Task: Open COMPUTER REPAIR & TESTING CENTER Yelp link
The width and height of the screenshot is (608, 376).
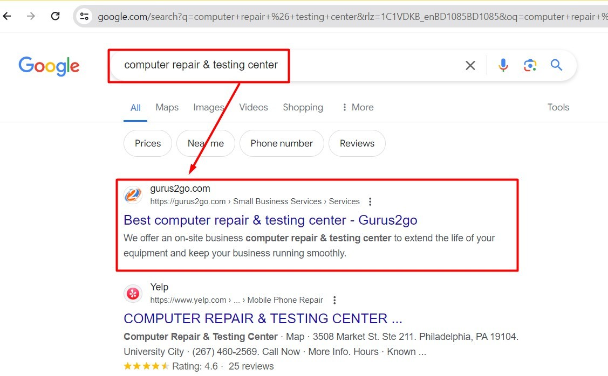Action: pyautogui.click(x=263, y=318)
